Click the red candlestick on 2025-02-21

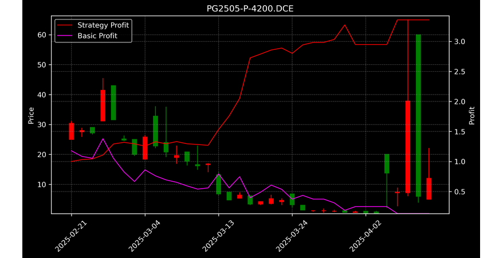click(x=71, y=131)
